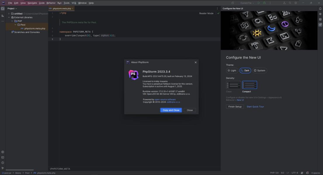Click the Configure New UI sparkle icon
This screenshot has height=175, width=323.
[x=320, y=25]
